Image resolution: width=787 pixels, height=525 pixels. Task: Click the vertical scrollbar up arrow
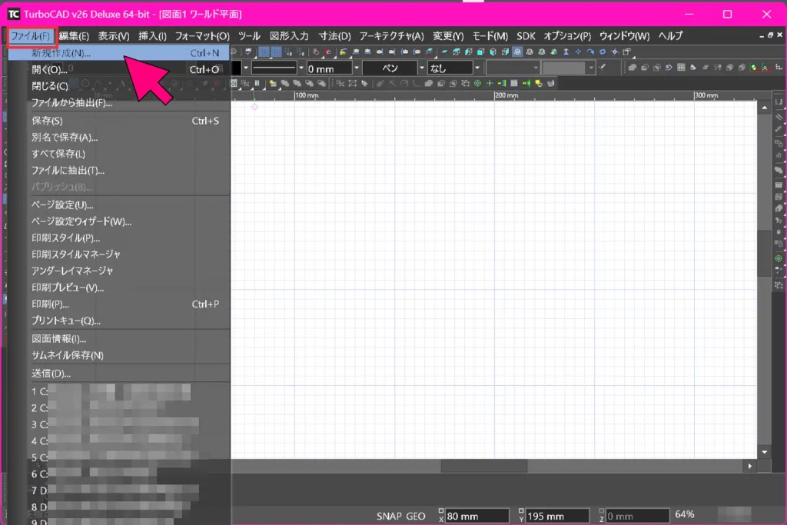coord(765,108)
